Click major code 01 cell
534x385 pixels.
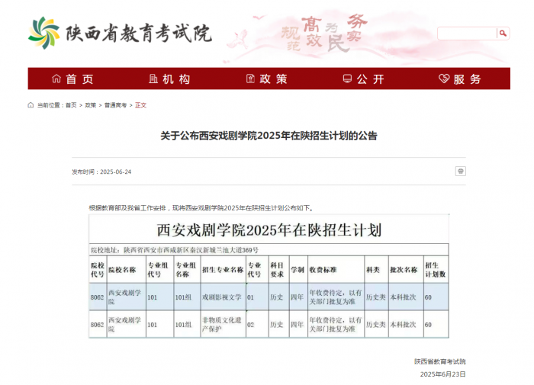click(257, 297)
